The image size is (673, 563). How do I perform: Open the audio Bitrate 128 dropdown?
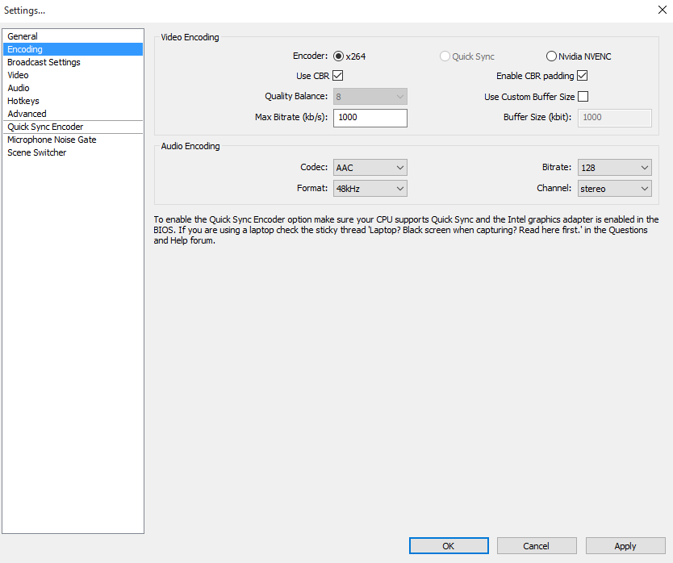615,167
